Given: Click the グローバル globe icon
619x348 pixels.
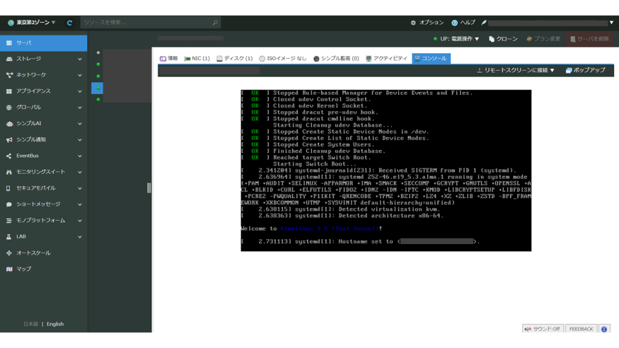Looking at the screenshot, I should click(9, 108).
